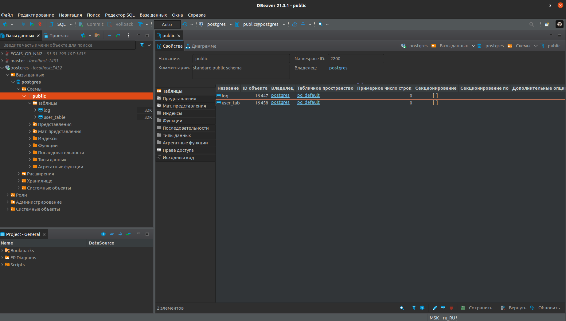Click the bottom configure columns gear icon

[422, 308]
